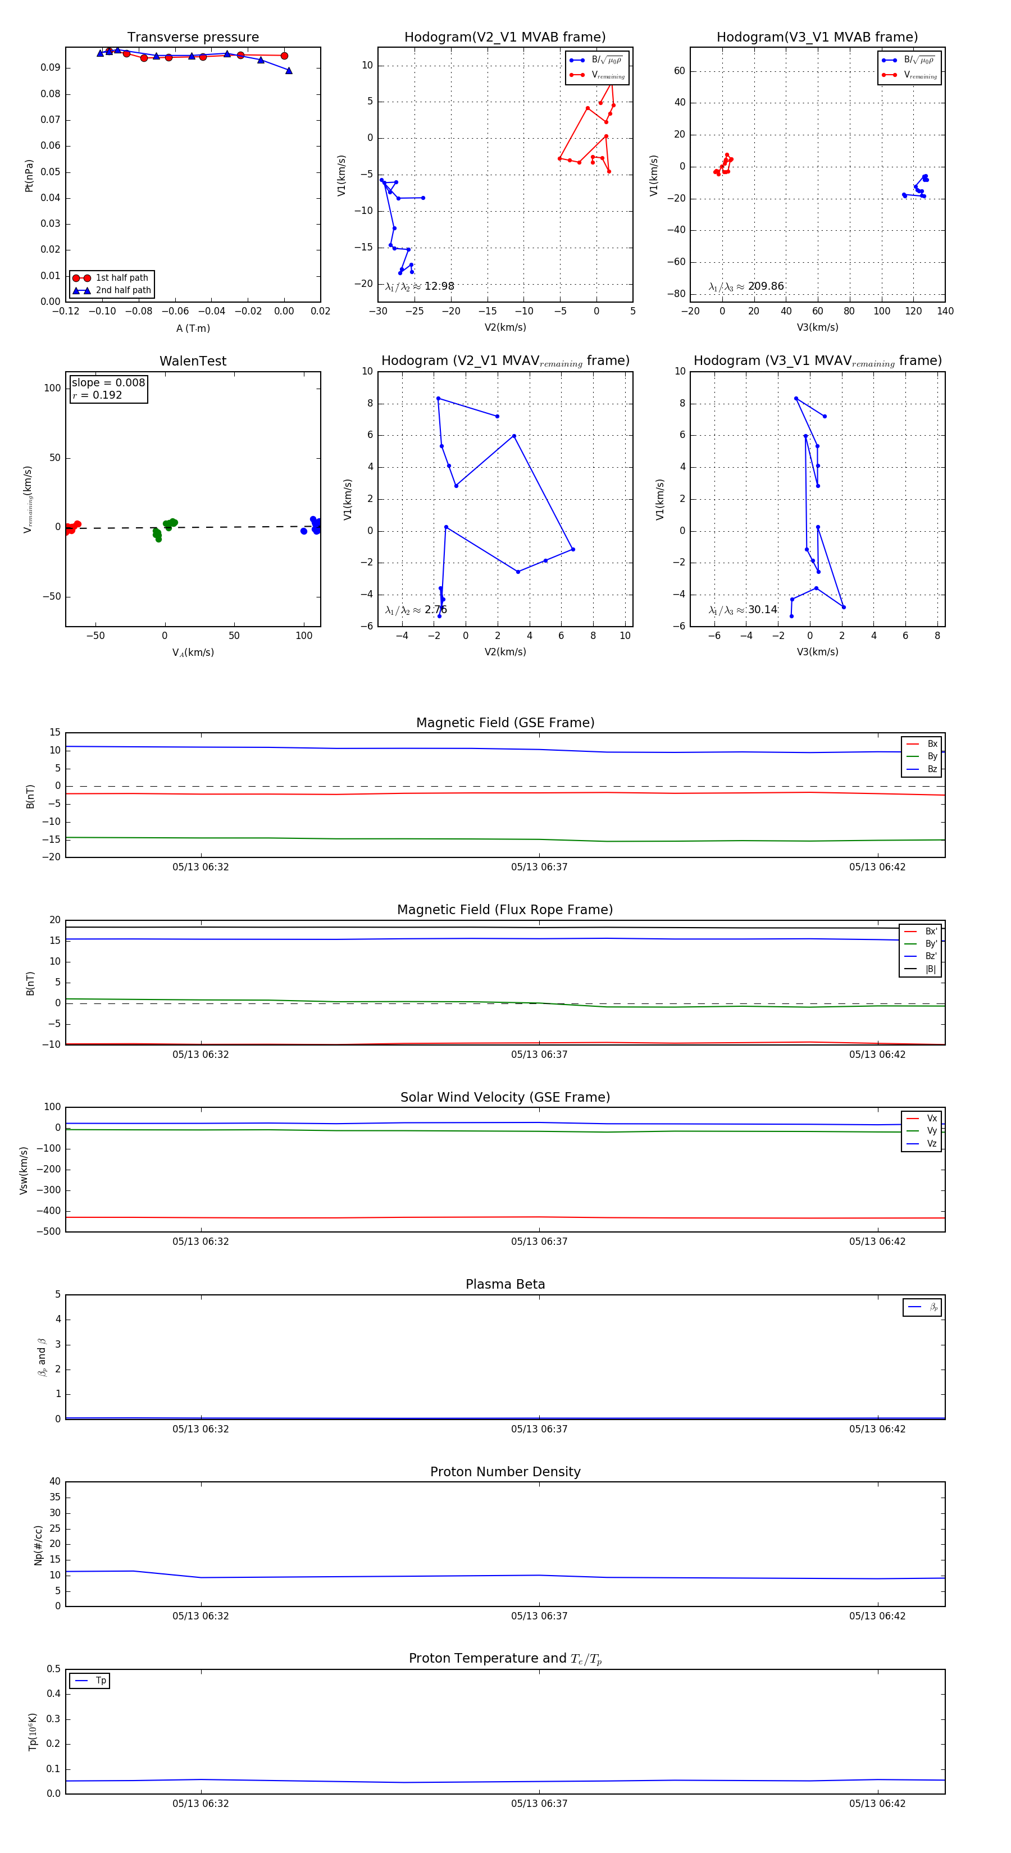Click the Vx legend entry in Solar Wind plot
Viewport: 1011px width, 1853px height.
(922, 1119)
